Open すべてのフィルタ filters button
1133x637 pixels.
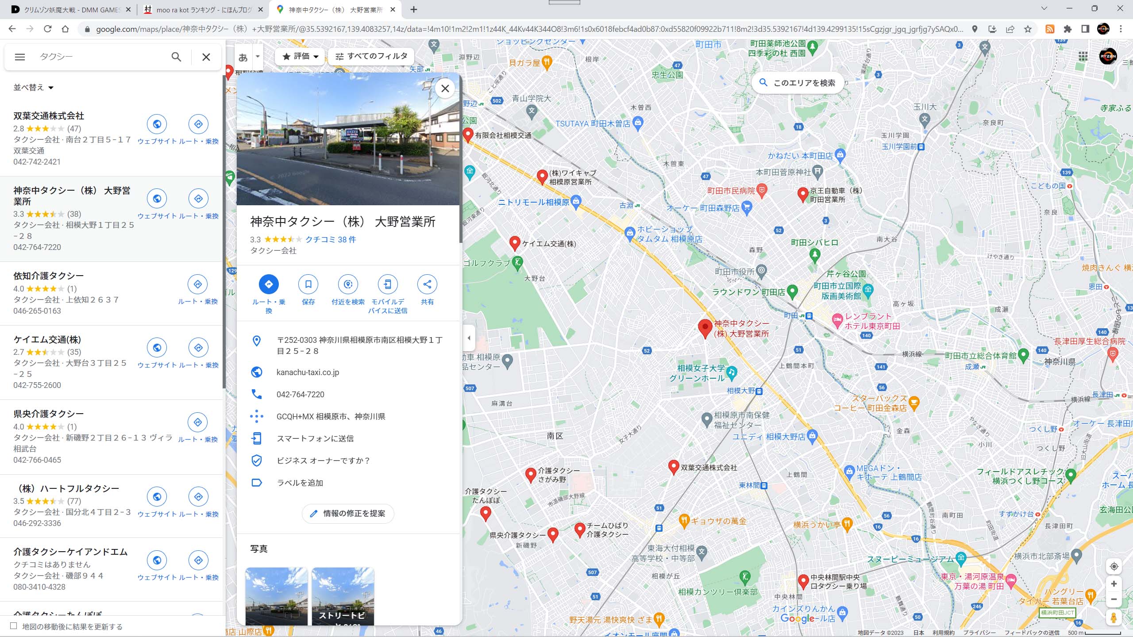click(x=371, y=56)
